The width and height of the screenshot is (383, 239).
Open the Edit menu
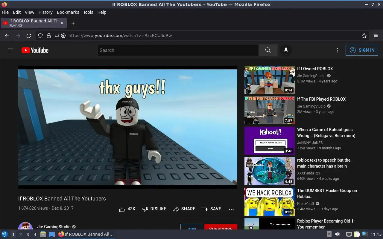[17, 12]
